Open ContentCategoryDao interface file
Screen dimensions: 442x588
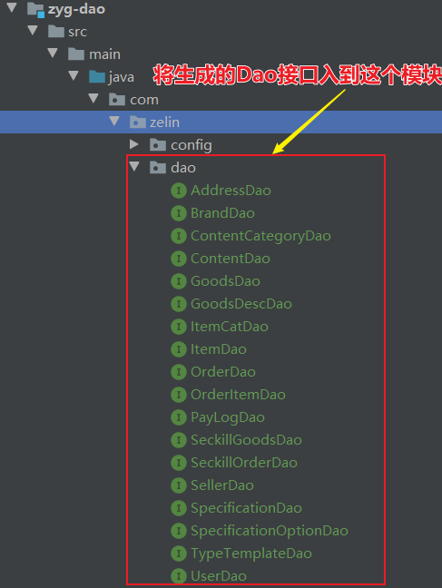260,236
